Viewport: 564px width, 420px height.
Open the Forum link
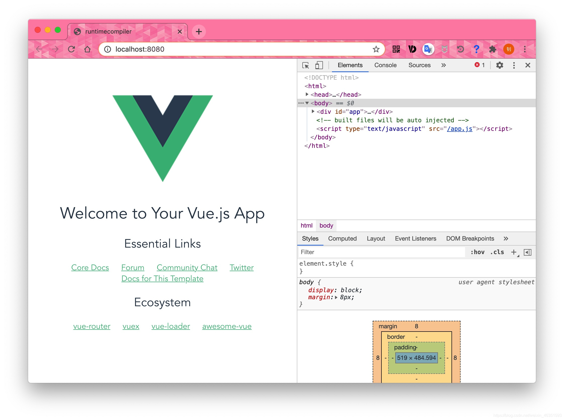(x=133, y=267)
